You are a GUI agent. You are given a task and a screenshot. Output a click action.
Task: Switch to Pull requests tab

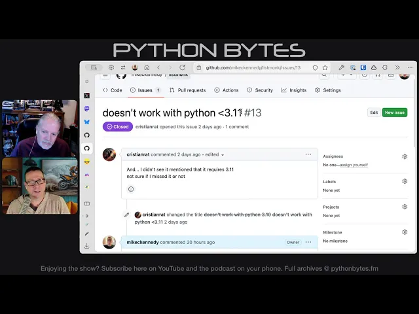point(188,90)
